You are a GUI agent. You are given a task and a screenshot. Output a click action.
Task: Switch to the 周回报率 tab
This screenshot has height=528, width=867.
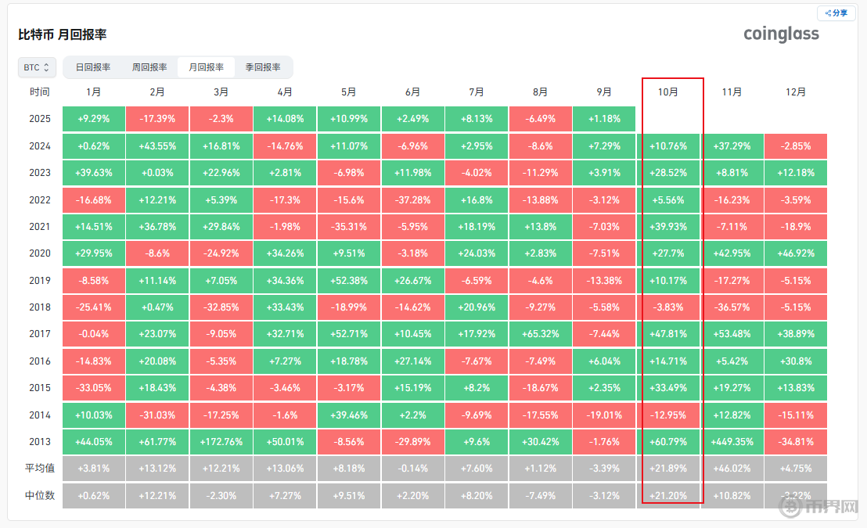[x=149, y=67]
